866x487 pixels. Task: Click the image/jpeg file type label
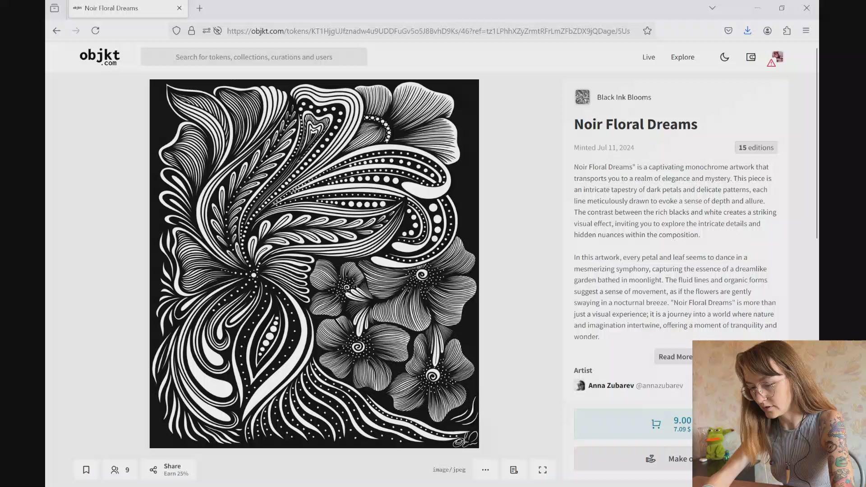(x=449, y=470)
